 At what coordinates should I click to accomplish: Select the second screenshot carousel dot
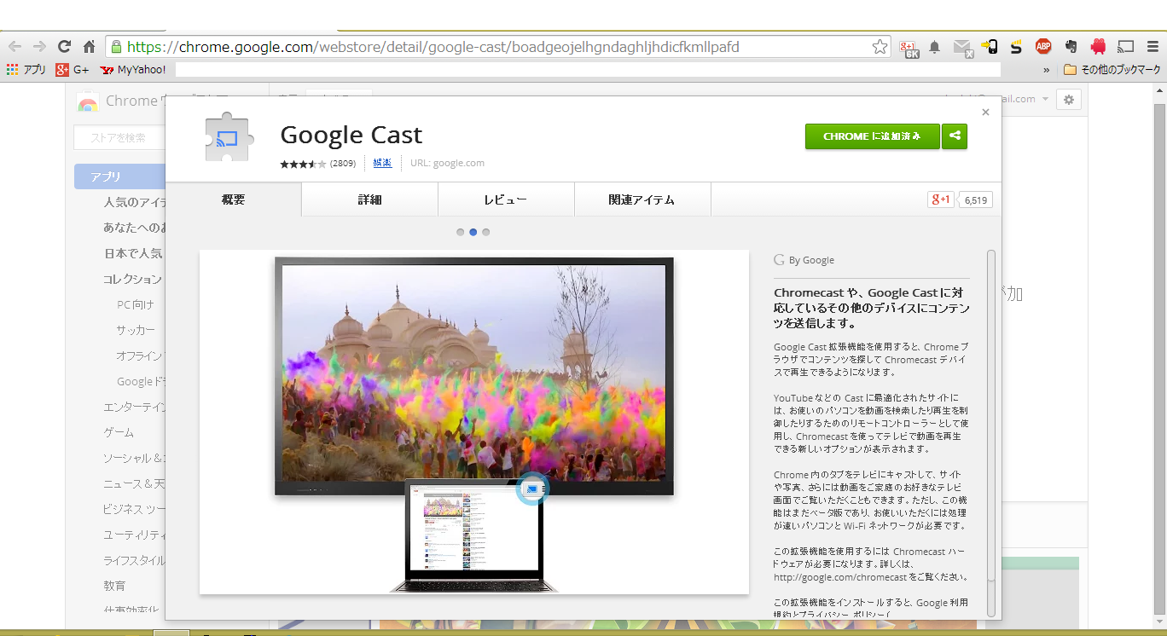click(x=473, y=232)
